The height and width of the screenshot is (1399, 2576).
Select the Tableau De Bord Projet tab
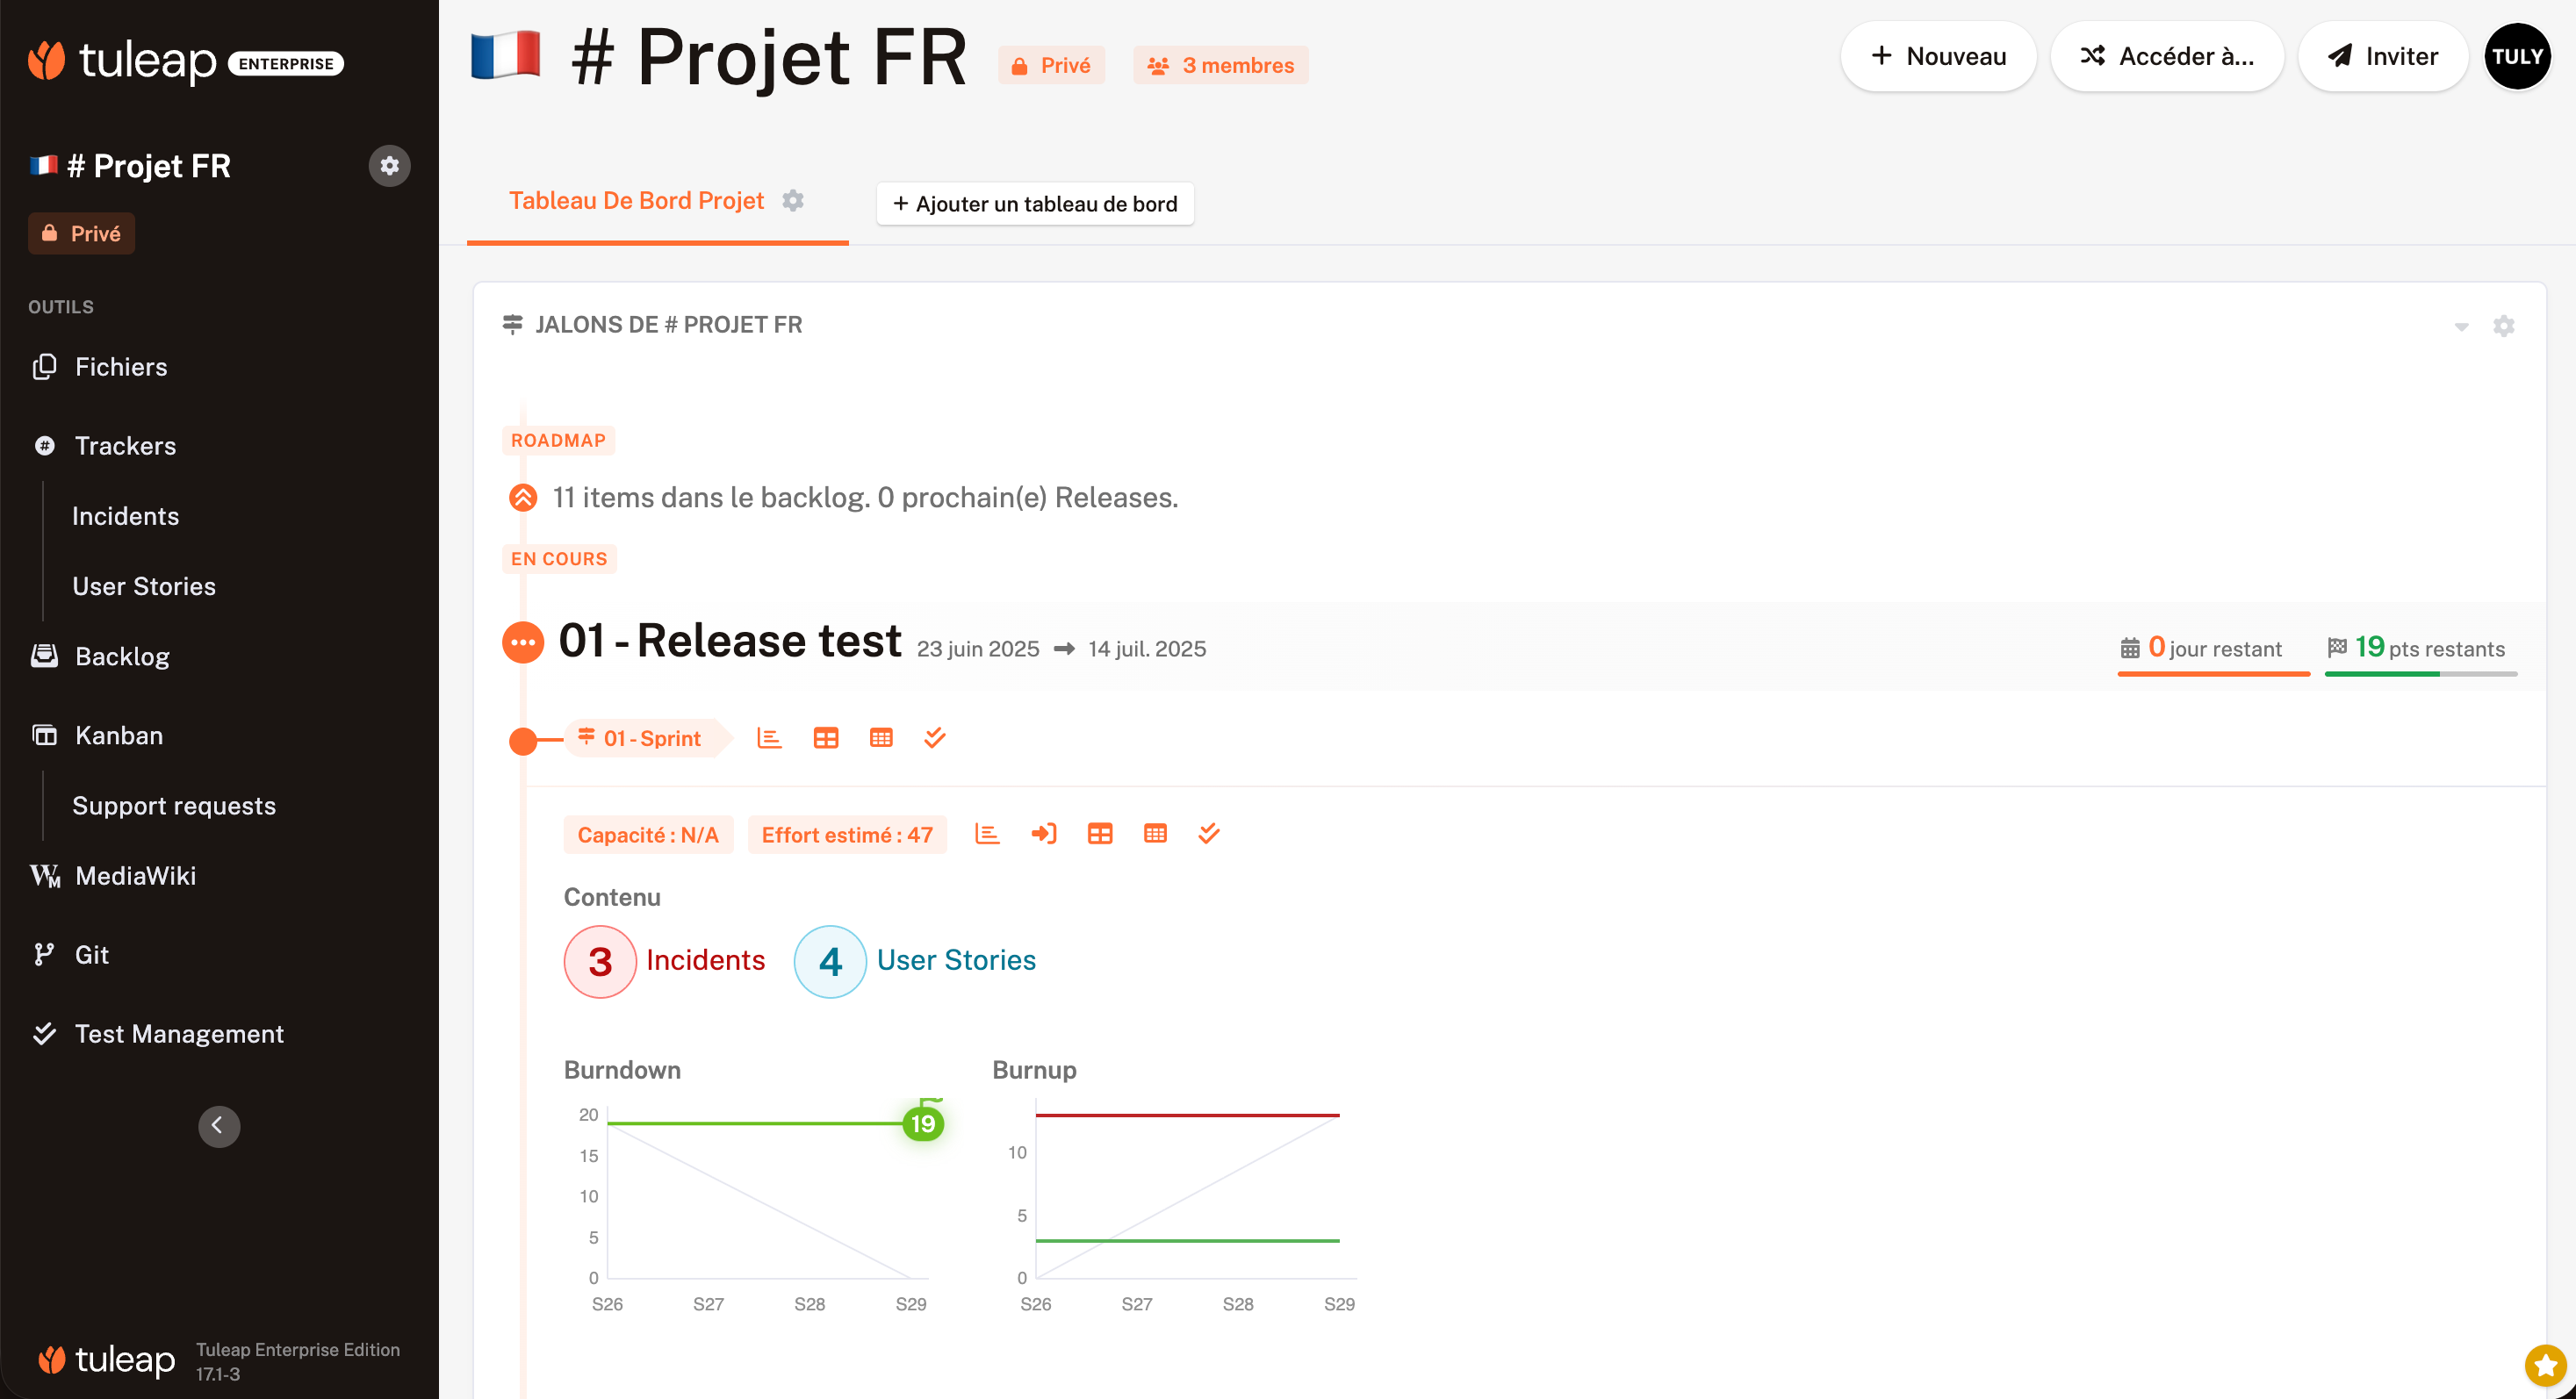tap(636, 201)
